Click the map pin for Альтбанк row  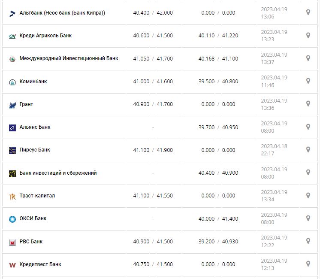[308, 12]
